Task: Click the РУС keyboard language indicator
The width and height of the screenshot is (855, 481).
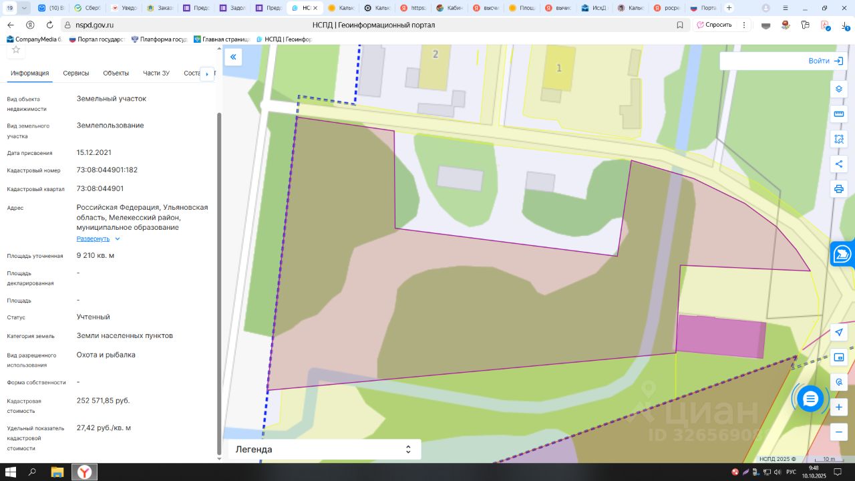Action: click(792, 472)
